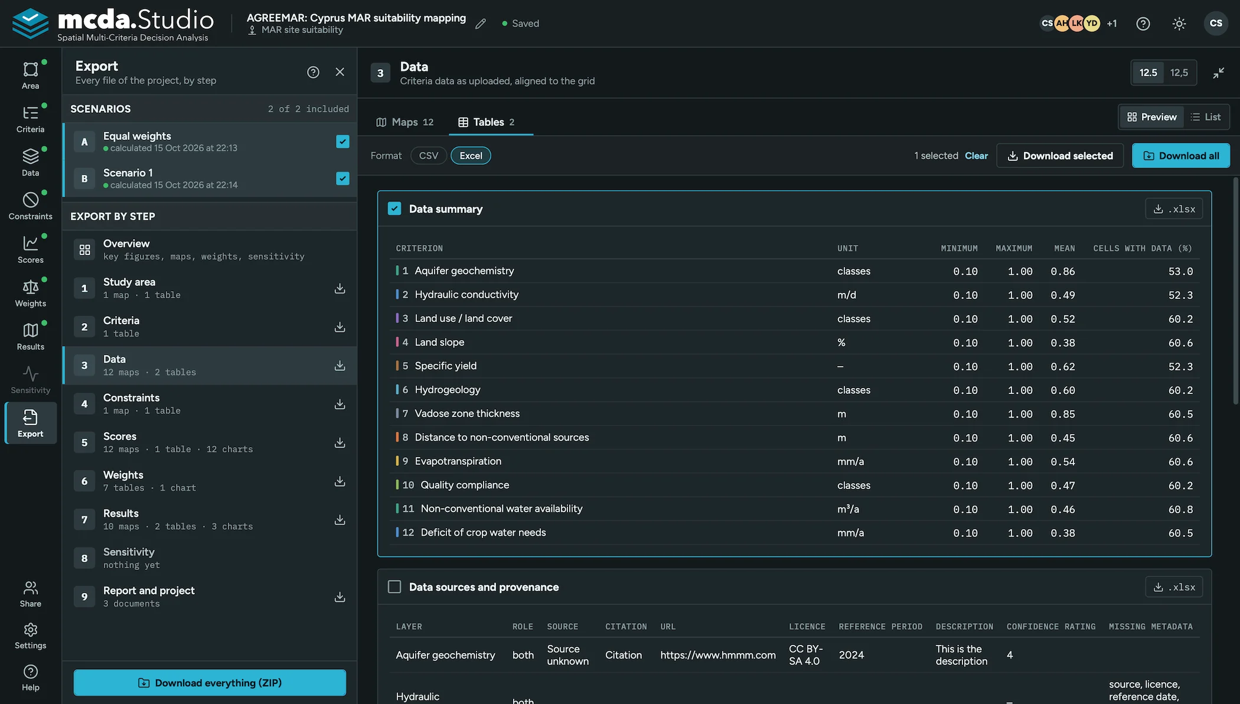Switch to List view
The image size is (1240, 704).
coord(1206,117)
